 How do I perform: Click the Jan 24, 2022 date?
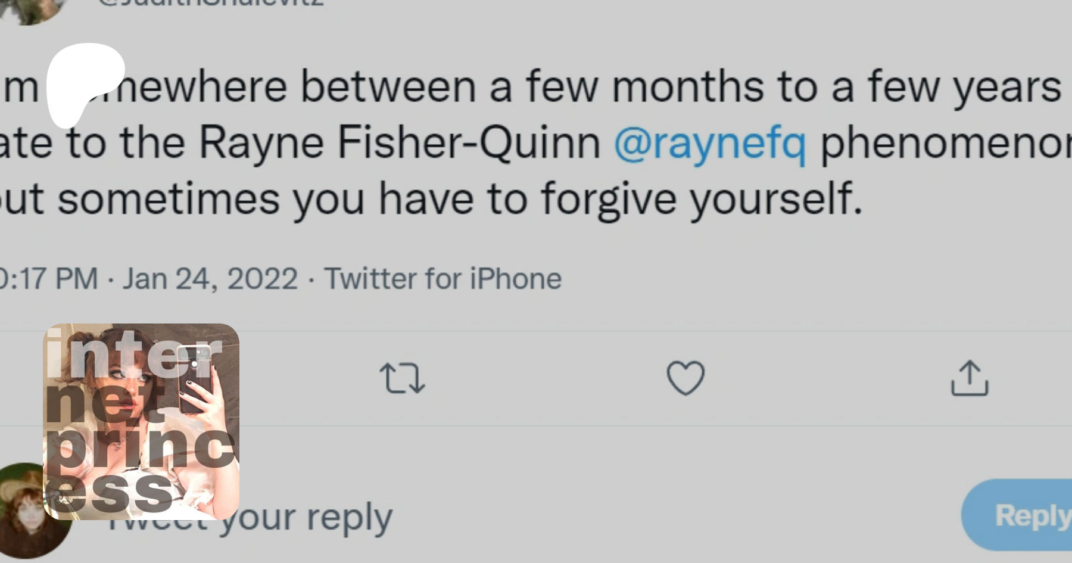click(x=210, y=279)
